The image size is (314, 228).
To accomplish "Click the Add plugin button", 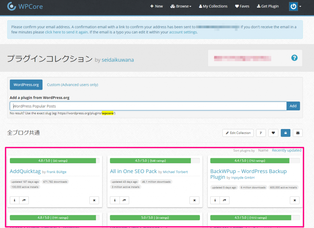I will (293, 106).
